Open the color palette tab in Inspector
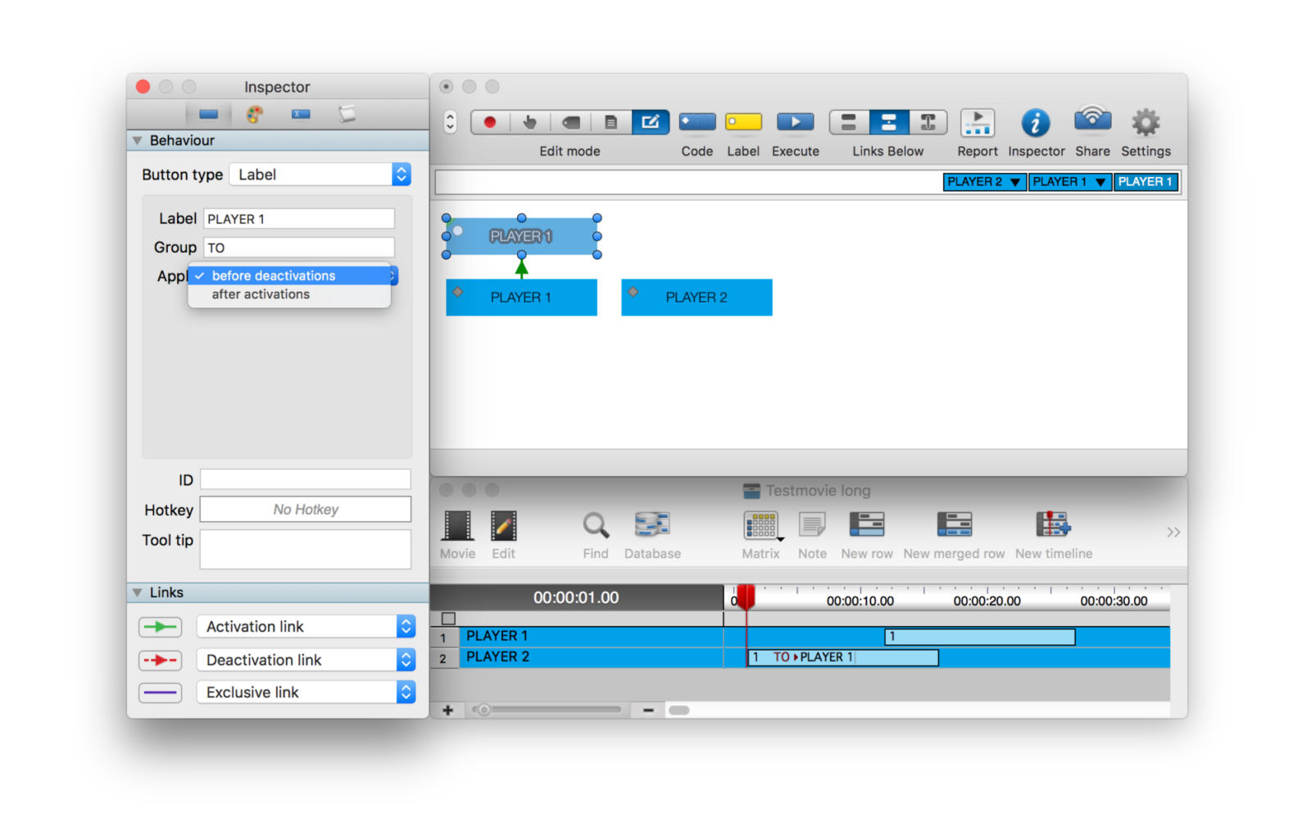The image size is (1311, 836). click(x=255, y=115)
